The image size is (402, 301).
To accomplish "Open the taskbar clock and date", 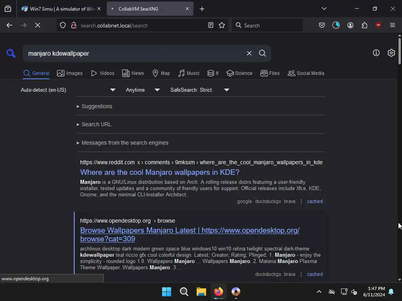I will (x=374, y=292).
